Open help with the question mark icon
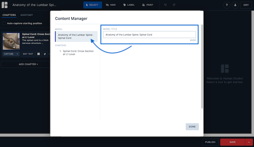The height and width of the screenshot is (147, 254). (227, 5)
